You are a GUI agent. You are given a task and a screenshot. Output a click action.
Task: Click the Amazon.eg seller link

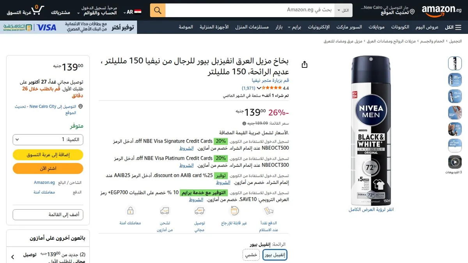pyautogui.click(x=44, y=182)
